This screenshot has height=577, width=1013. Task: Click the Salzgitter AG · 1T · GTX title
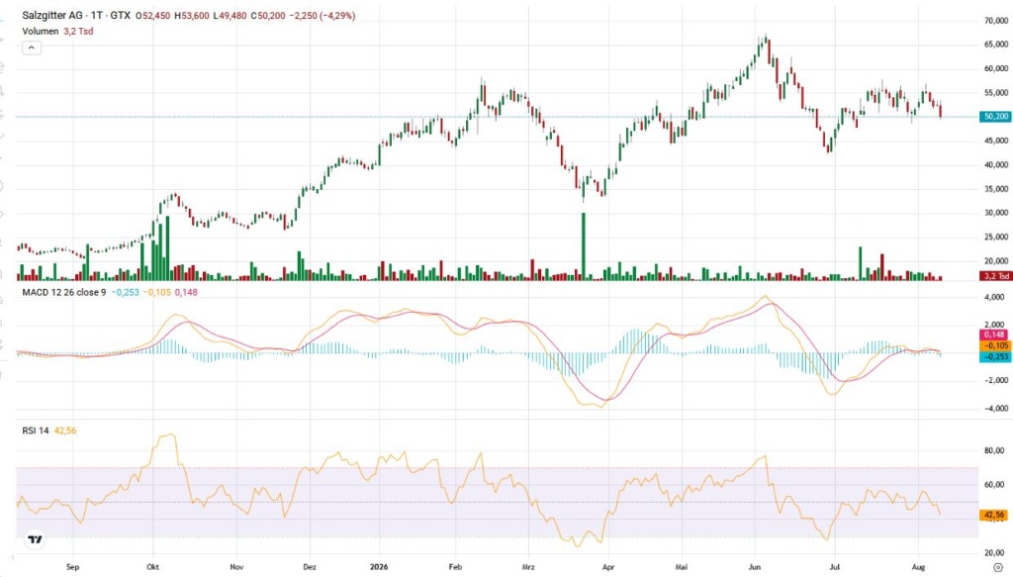[x=76, y=16]
